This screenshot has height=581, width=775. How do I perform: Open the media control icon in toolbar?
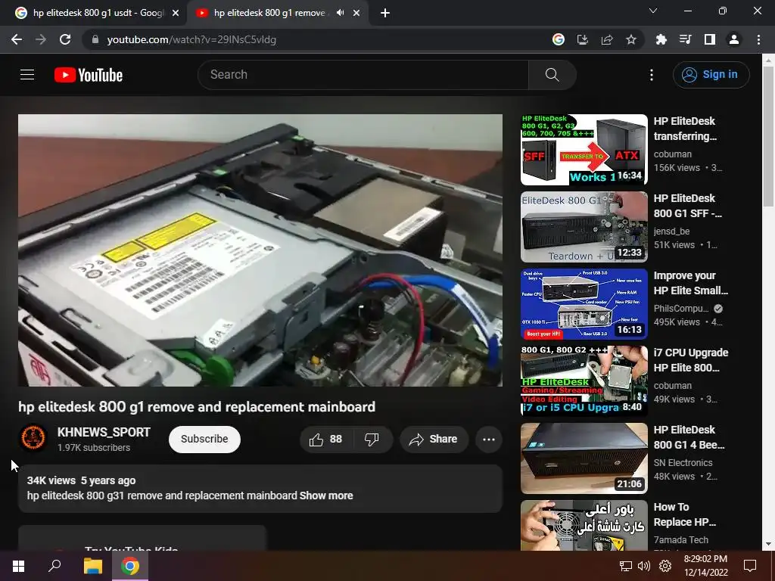pos(686,39)
